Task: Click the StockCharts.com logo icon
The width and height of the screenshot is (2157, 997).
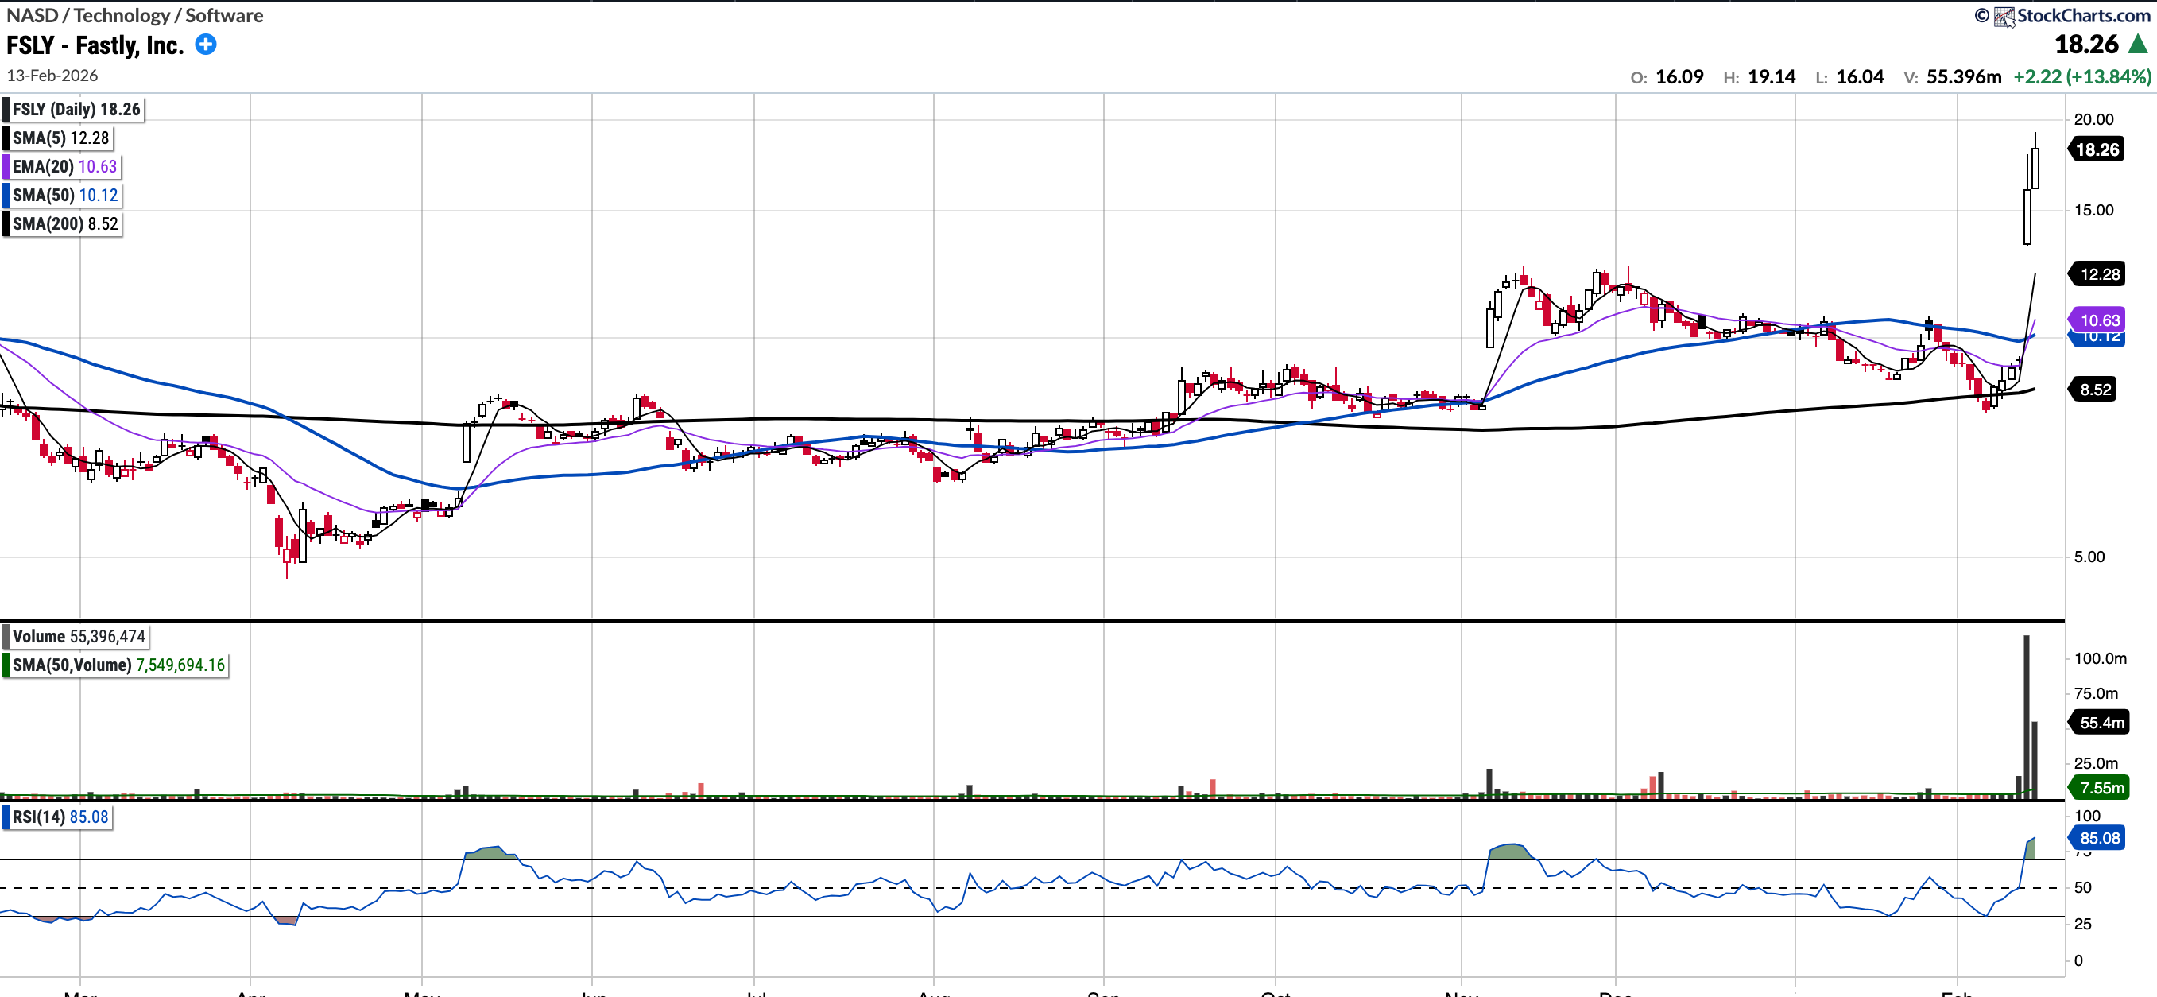Action: pyautogui.click(x=2004, y=17)
